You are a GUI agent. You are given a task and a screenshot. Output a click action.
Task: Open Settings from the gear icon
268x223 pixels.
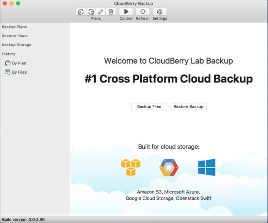click(160, 12)
